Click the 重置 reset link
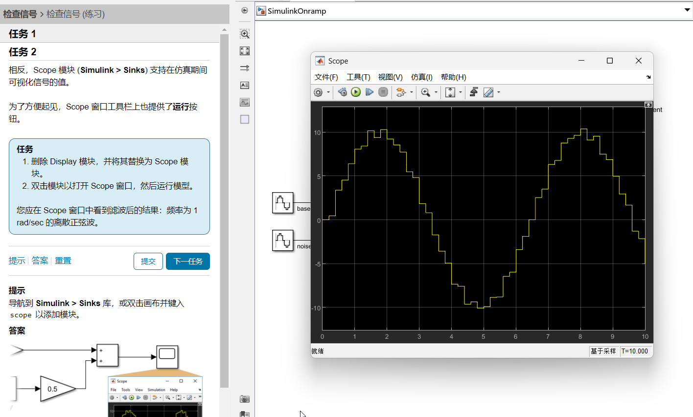693x417 pixels. (63, 261)
